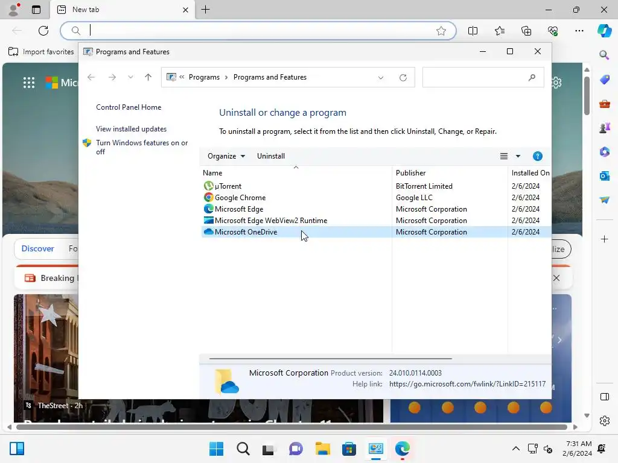Image resolution: width=618 pixels, height=463 pixels.
Task: Open Edge split screen button
Action: [473, 31]
